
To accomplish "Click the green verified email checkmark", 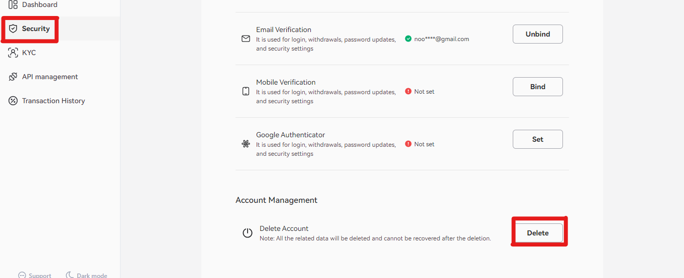I will point(408,39).
